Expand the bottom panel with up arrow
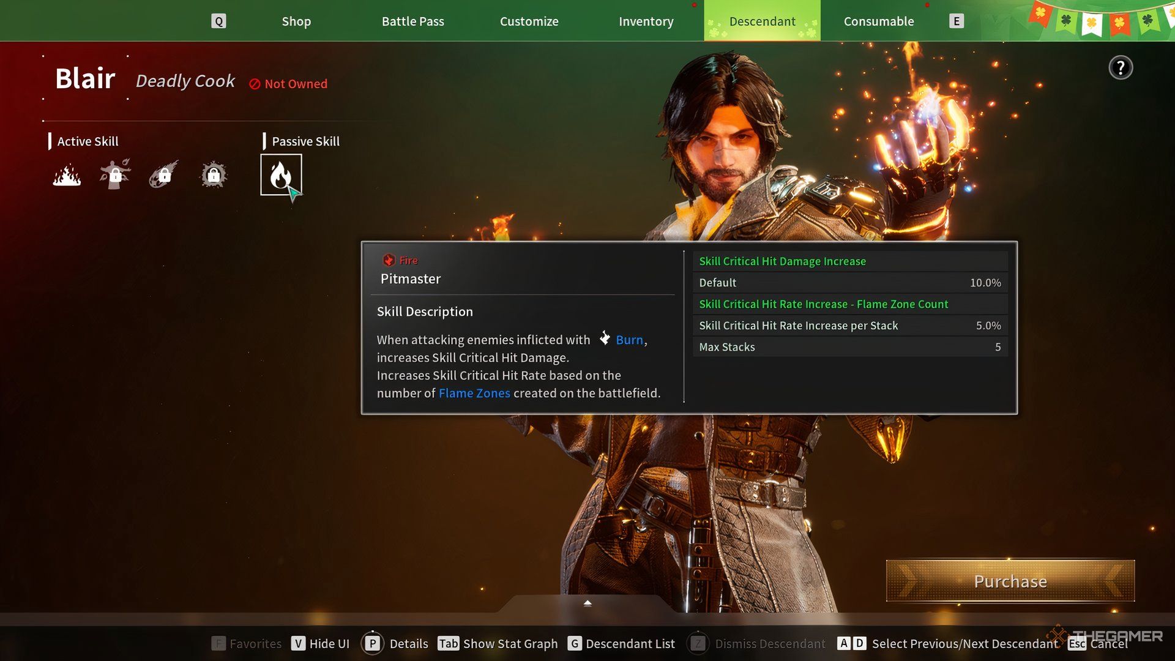The width and height of the screenshot is (1175, 661). (587, 603)
